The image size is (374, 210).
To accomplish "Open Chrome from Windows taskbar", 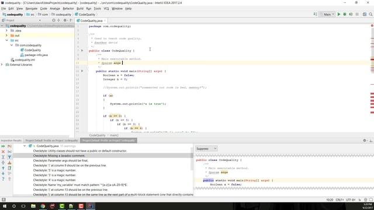I will tap(43, 206).
